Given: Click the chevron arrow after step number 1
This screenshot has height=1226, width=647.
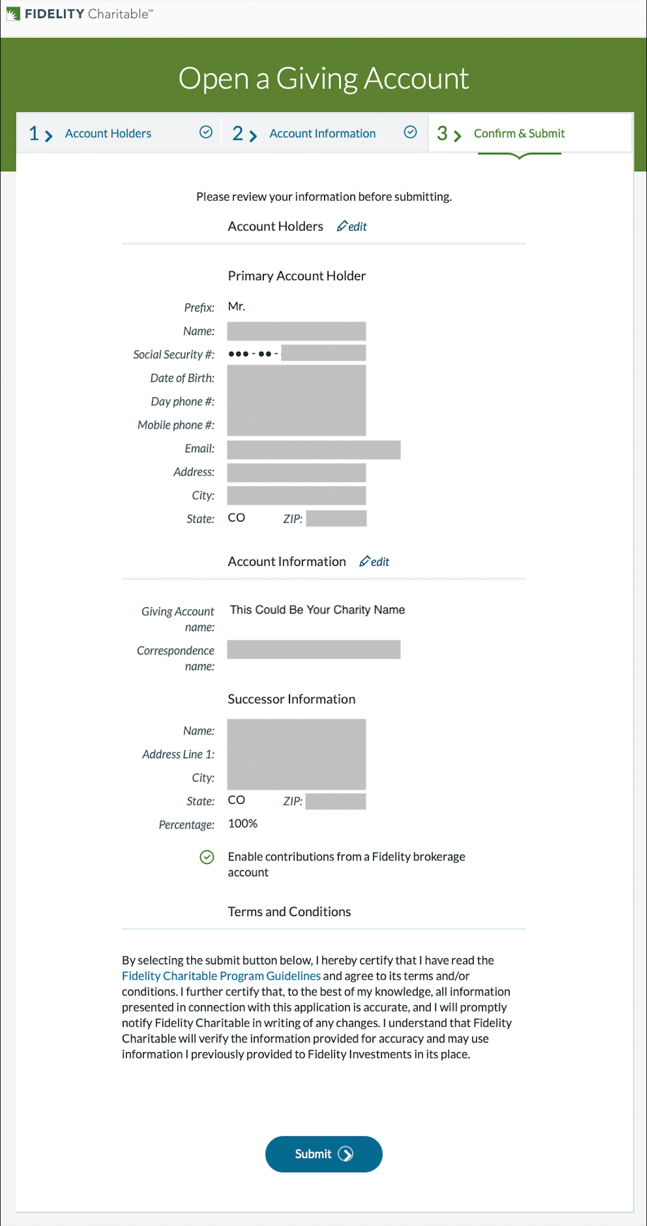Looking at the screenshot, I should [49, 136].
